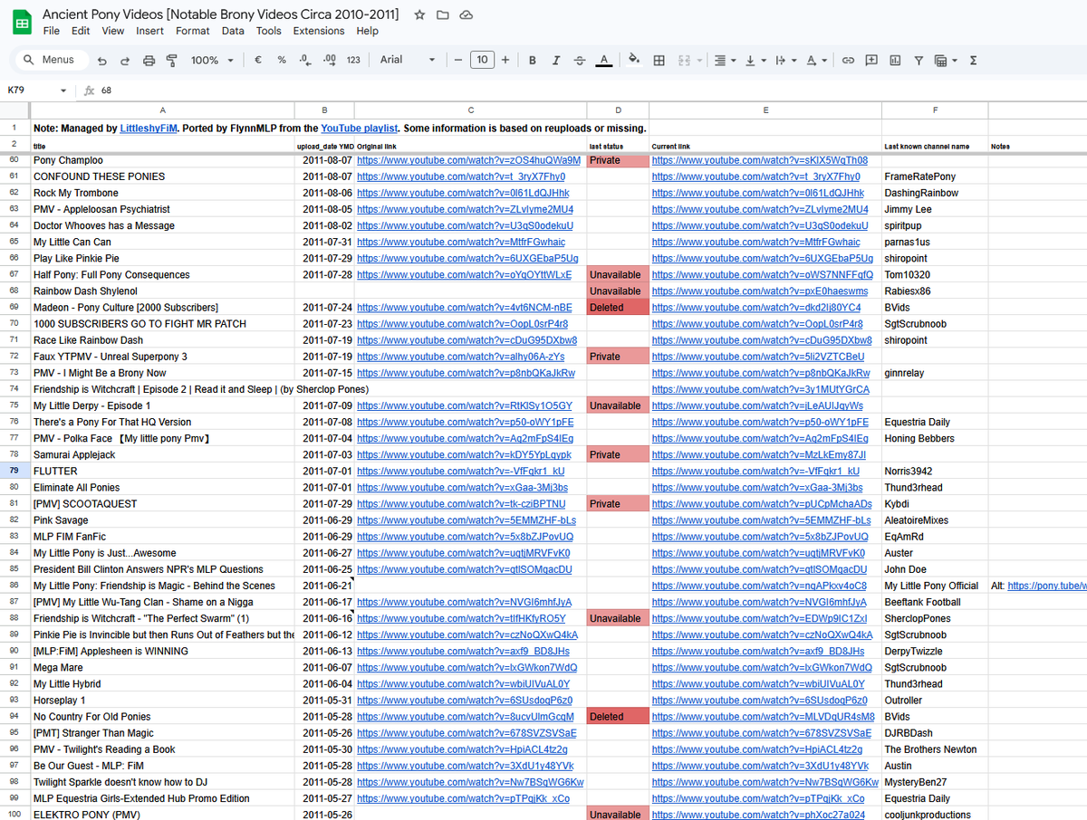
Task: Select the Deleted status cell for Madeon
Action: pos(619,308)
